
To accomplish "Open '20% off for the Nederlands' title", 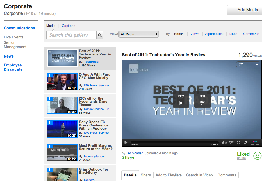I will [93, 102].
